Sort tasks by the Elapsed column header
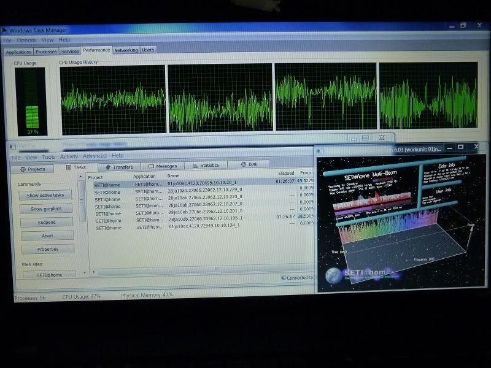Image resolution: width=491 pixels, height=368 pixels. (x=285, y=174)
